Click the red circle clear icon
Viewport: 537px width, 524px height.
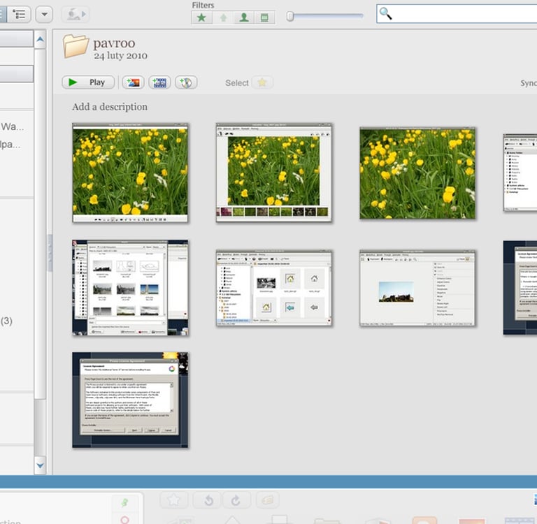click(124, 520)
